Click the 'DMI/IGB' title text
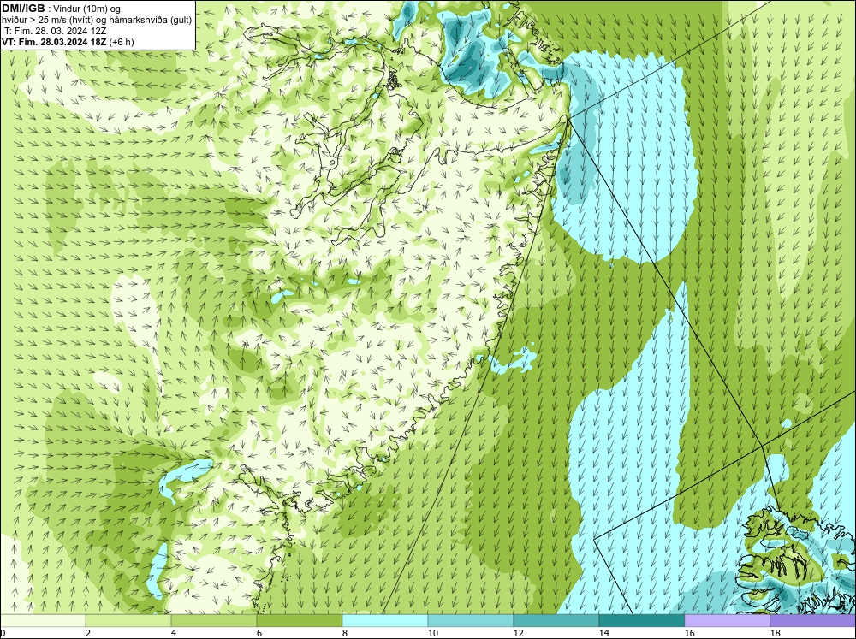 (23, 9)
